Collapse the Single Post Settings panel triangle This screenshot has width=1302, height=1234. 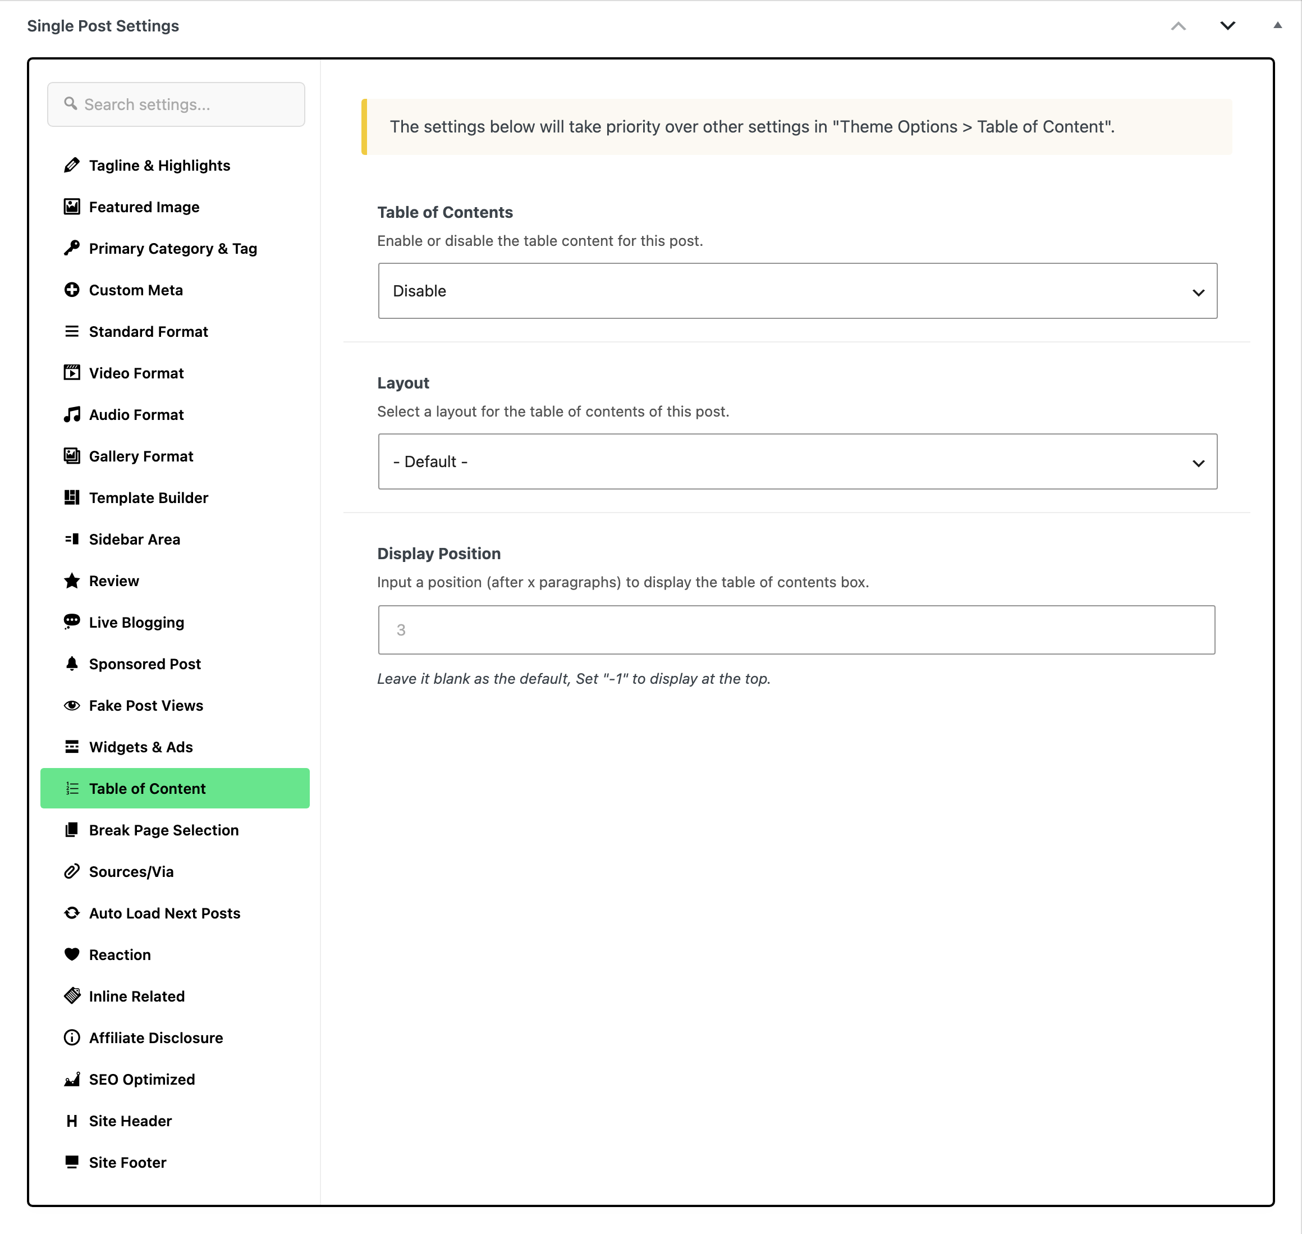1277,26
